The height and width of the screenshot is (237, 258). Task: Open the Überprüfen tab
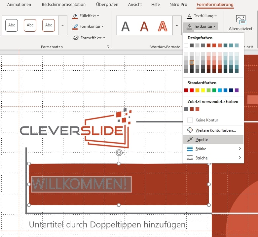107,4
